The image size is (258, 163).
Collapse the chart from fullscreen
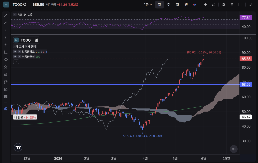click(251, 5)
